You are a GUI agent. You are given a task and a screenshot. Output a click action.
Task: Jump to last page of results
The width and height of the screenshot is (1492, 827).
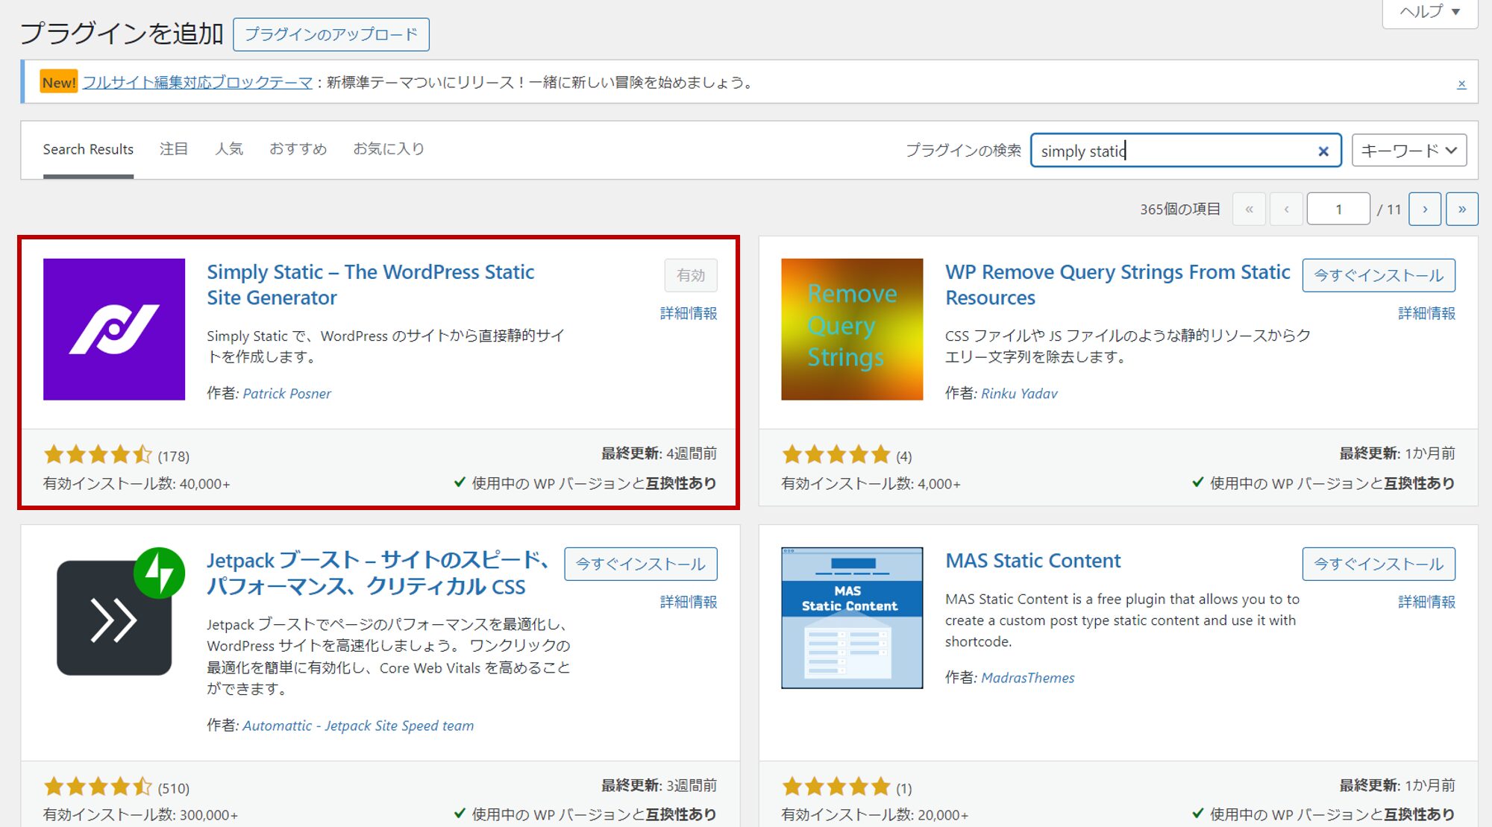(x=1462, y=209)
